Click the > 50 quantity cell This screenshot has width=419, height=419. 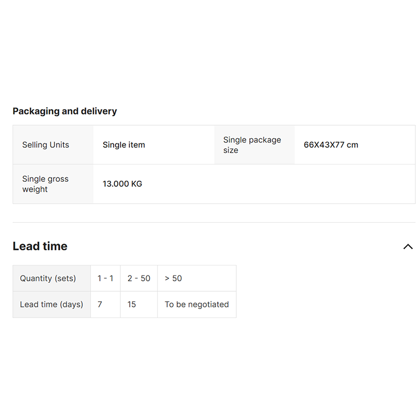(173, 278)
